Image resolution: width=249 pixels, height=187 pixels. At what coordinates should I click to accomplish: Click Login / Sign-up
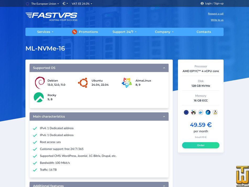(214, 3)
